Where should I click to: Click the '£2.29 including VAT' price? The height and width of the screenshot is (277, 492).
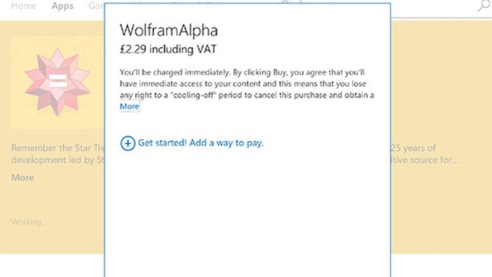168,50
